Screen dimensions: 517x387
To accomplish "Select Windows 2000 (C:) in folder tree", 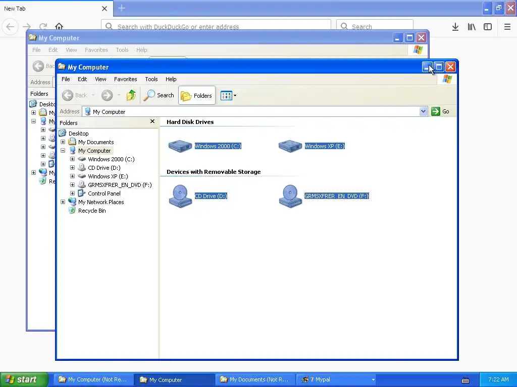I will coord(111,159).
